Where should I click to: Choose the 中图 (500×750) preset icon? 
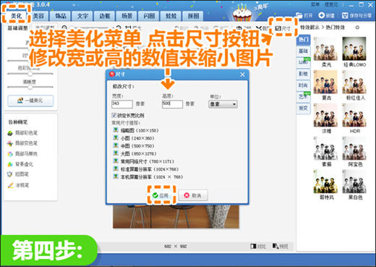(x=116, y=145)
